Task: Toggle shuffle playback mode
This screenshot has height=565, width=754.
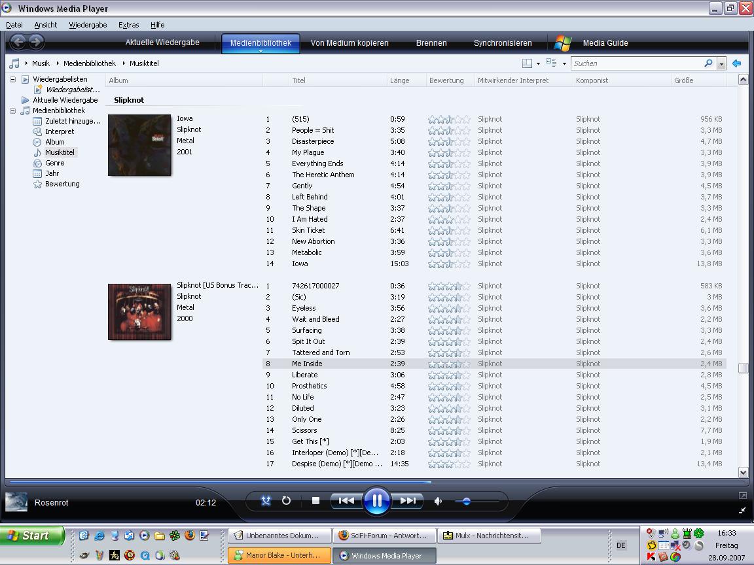Action: (x=266, y=501)
